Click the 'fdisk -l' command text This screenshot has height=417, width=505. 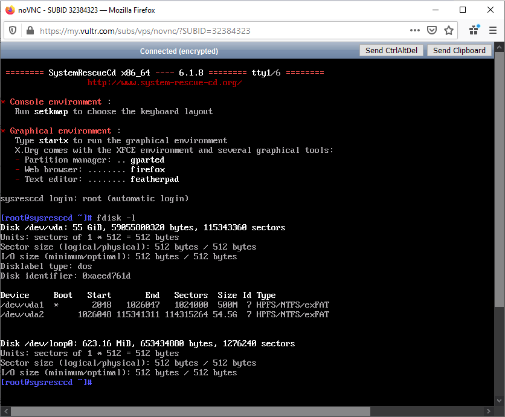[x=116, y=218]
